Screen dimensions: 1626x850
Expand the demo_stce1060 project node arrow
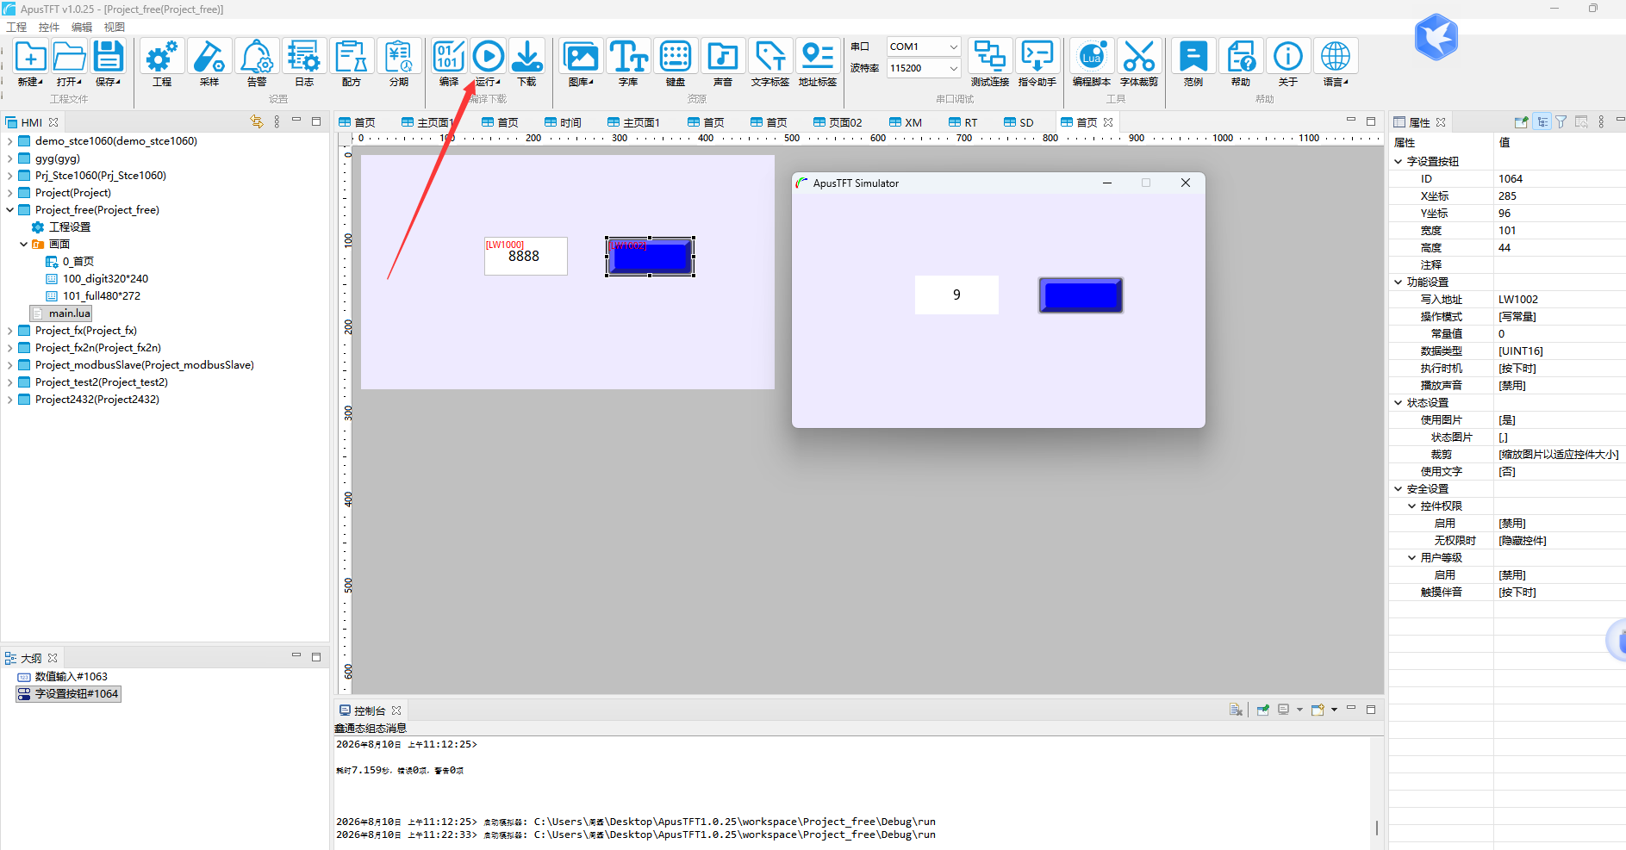point(9,141)
